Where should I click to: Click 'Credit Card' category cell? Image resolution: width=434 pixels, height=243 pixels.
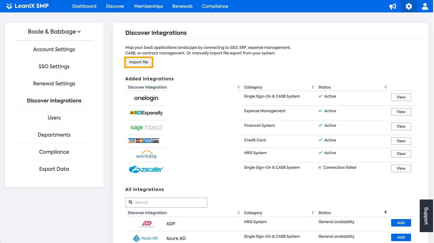[255, 140]
